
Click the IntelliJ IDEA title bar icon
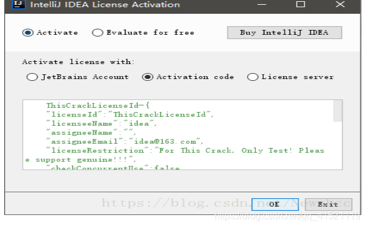[19, 4]
